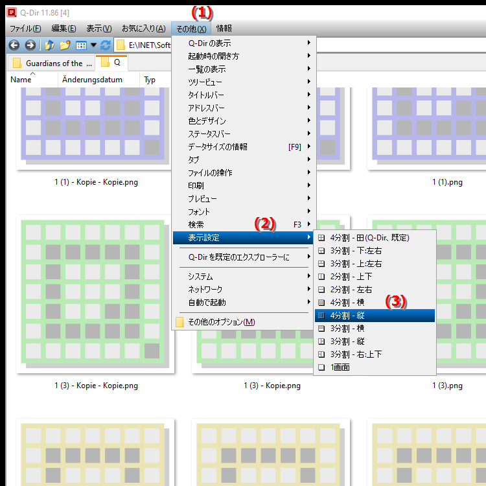The width and height of the screenshot is (486, 486).
Task: Open the 自動で起動 submenu entry
Action: [x=243, y=303]
